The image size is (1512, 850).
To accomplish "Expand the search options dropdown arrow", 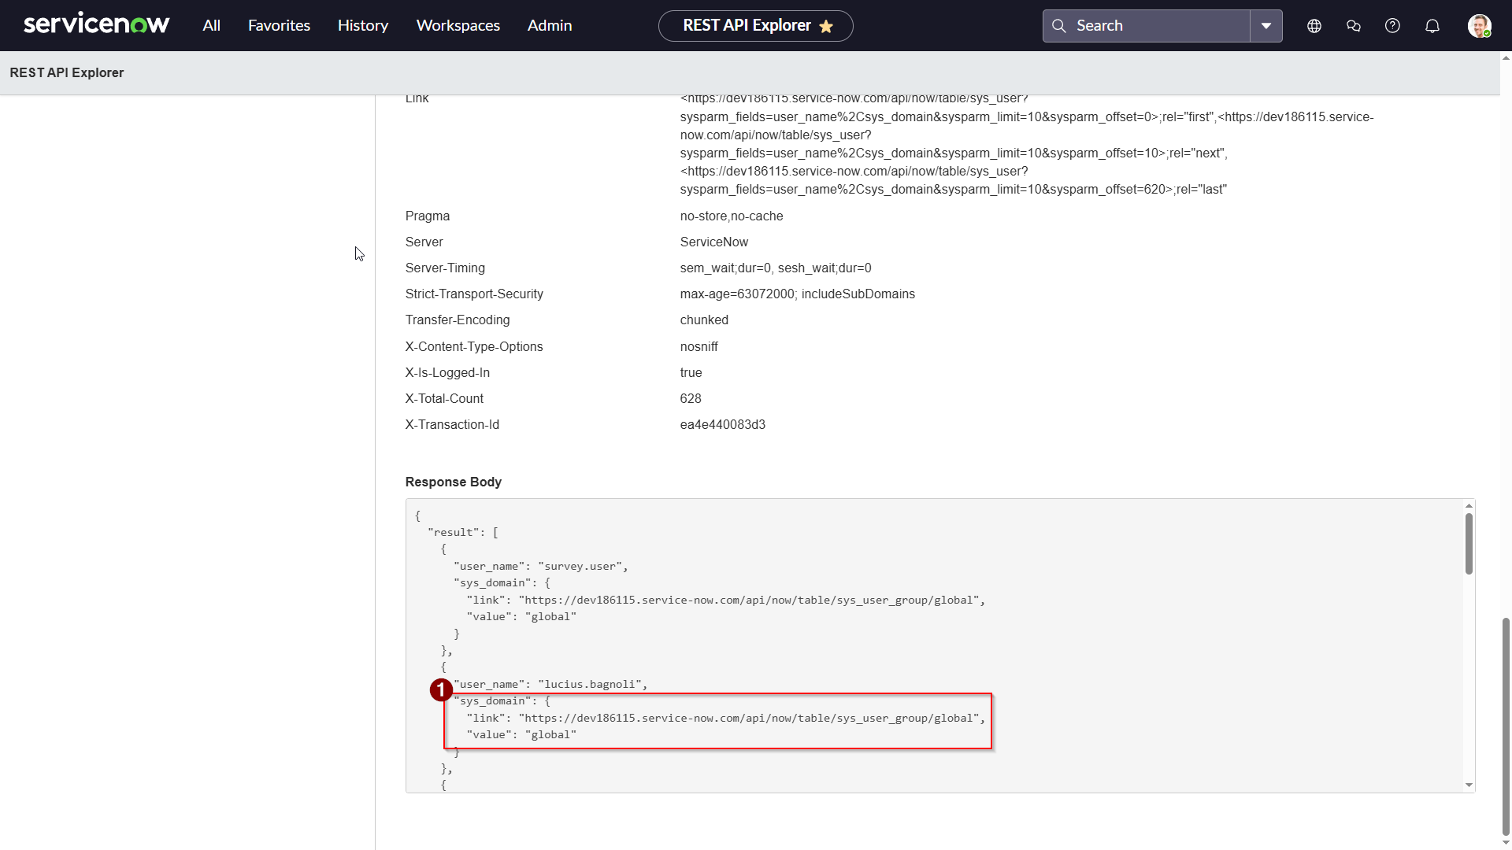I will (1266, 26).
